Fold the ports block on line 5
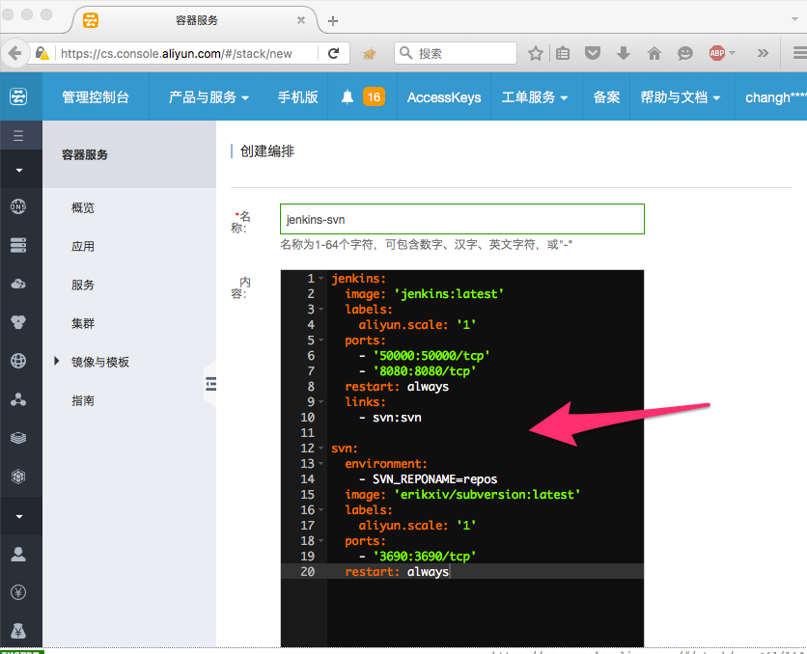This screenshot has height=654, width=807. (x=321, y=340)
